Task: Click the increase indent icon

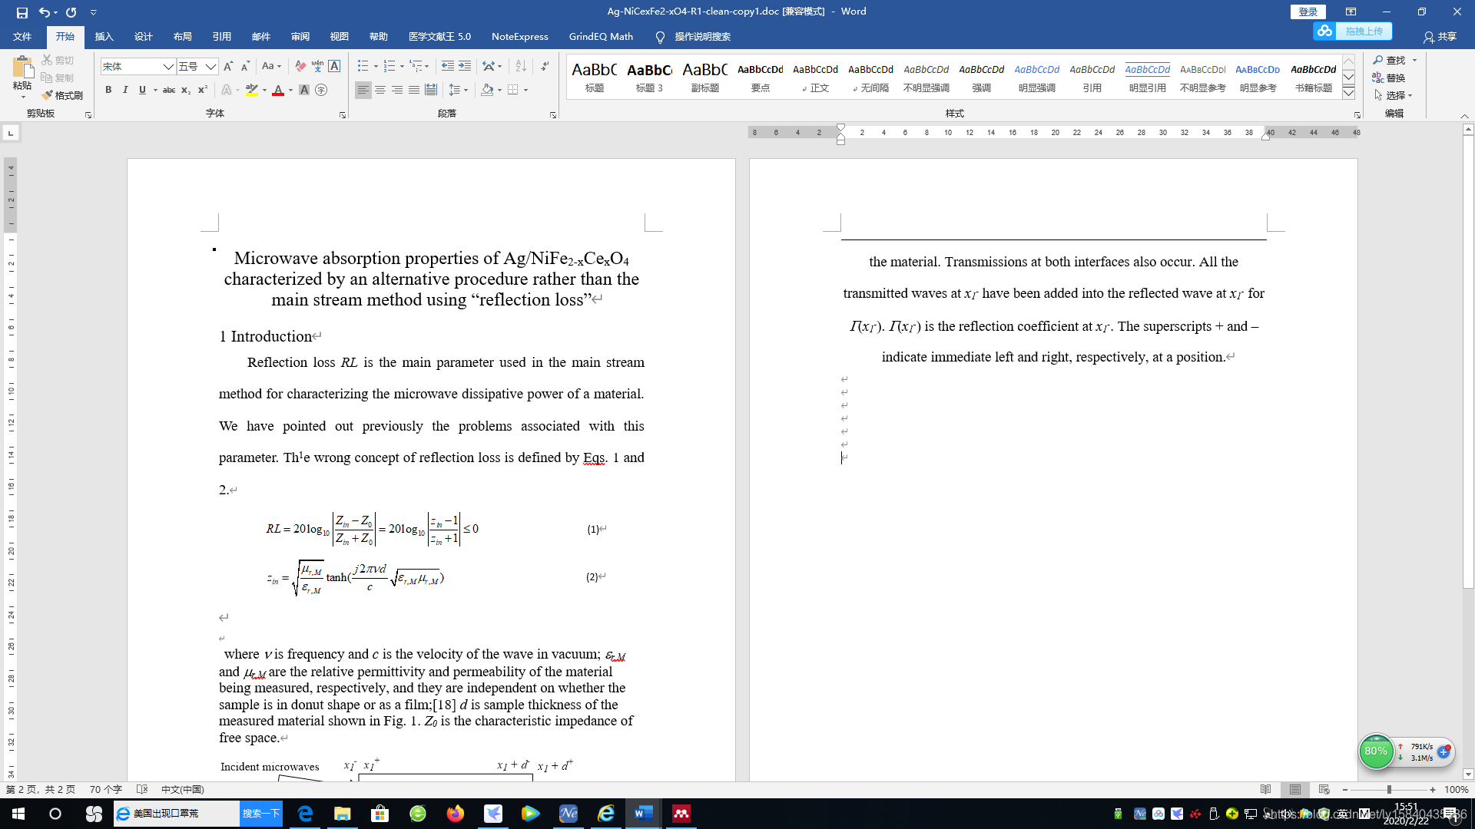Action: click(465, 67)
